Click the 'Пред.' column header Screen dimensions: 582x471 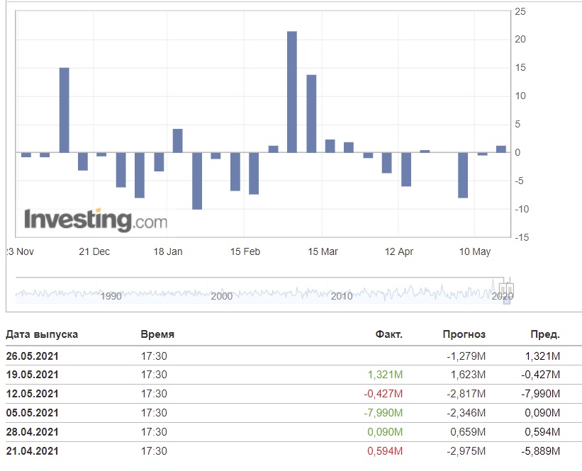545,334
